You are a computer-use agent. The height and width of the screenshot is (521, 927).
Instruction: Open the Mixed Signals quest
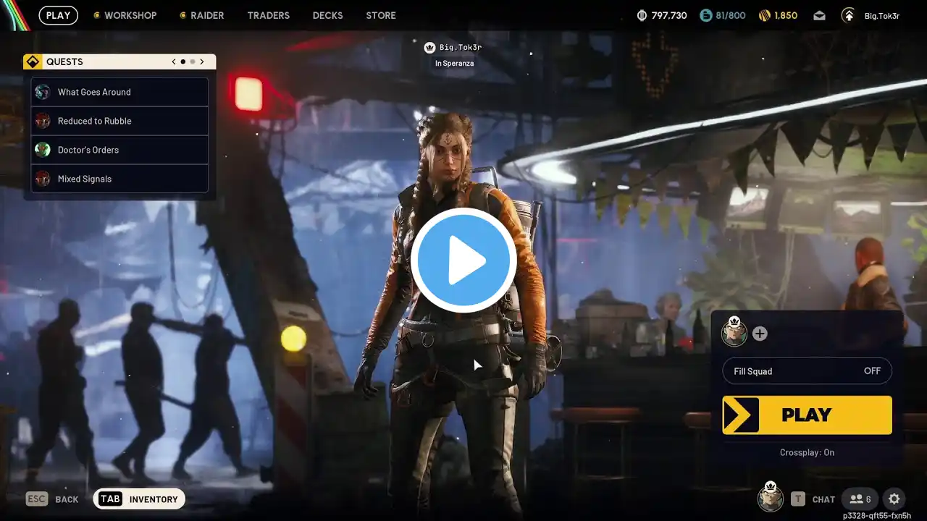pos(119,179)
